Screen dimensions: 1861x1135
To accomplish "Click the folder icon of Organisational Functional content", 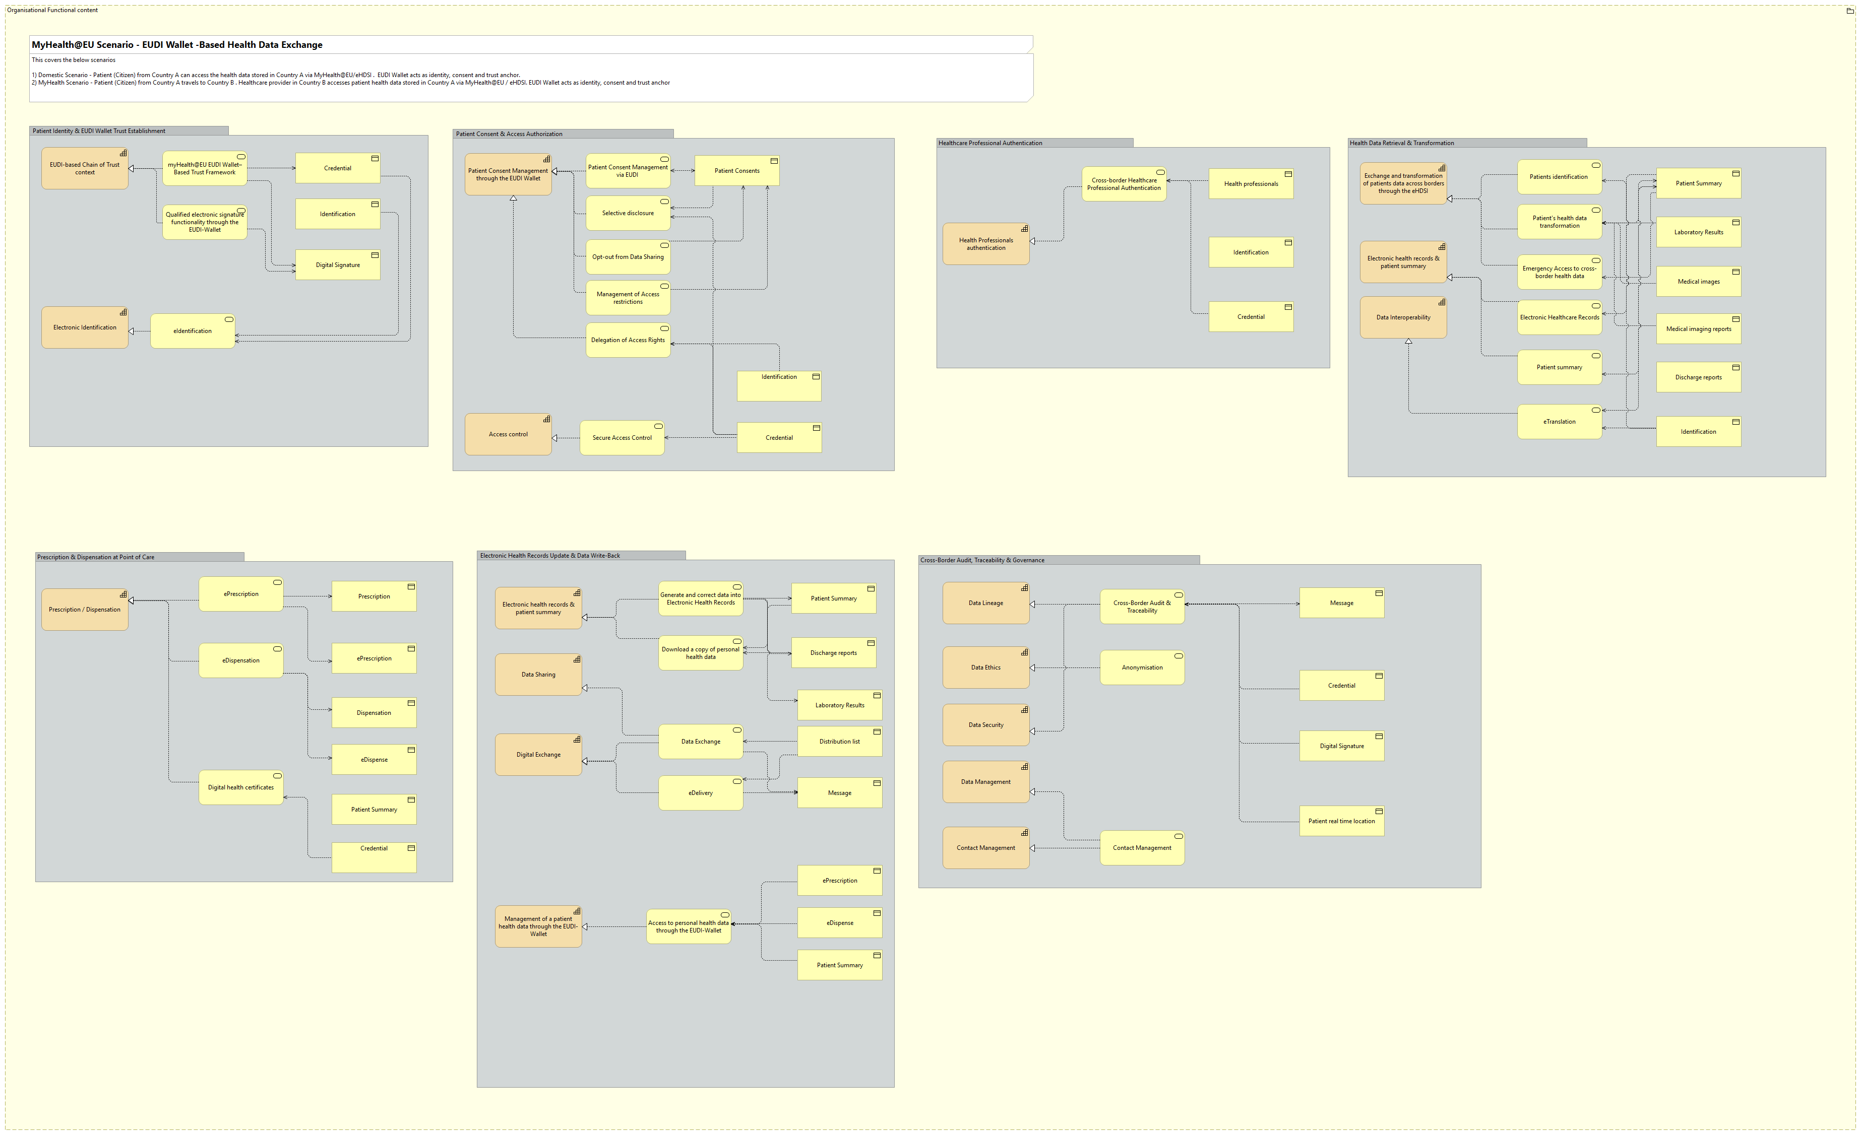I will coord(1850,11).
